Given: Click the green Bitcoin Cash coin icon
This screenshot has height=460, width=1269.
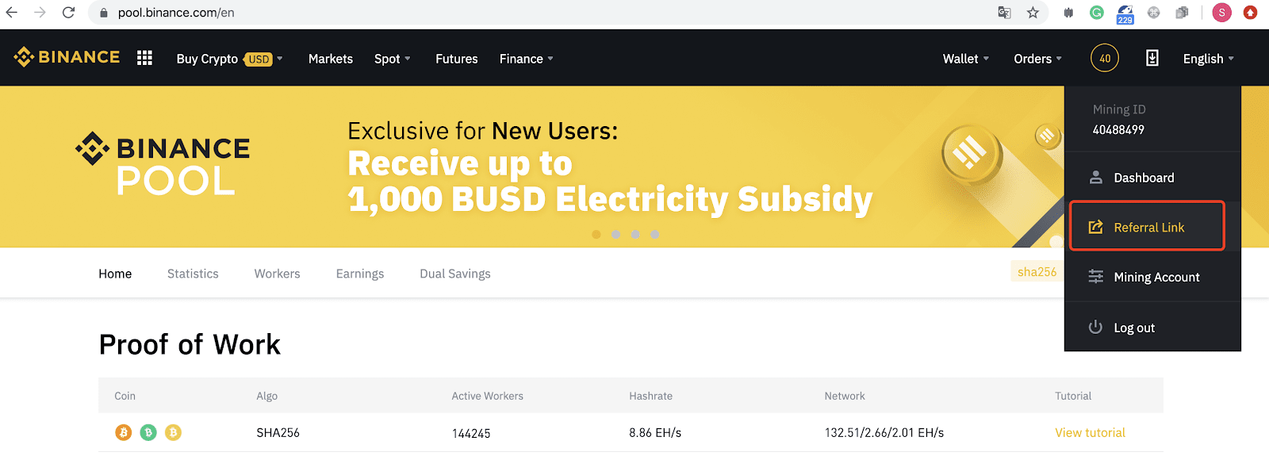Looking at the screenshot, I should pyautogui.click(x=148, y=432).
